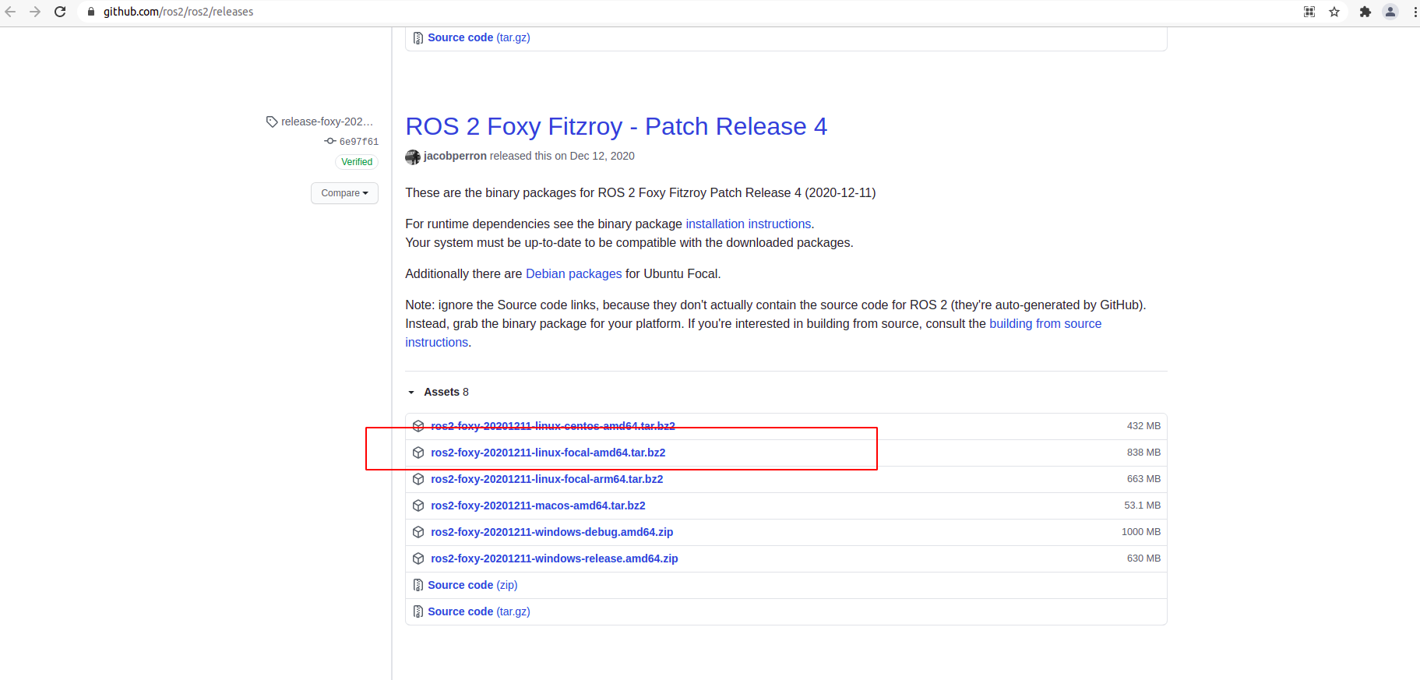The image size is (1420, 680).
Task: Click the browser reload icon
Action: tap(60, 12)
